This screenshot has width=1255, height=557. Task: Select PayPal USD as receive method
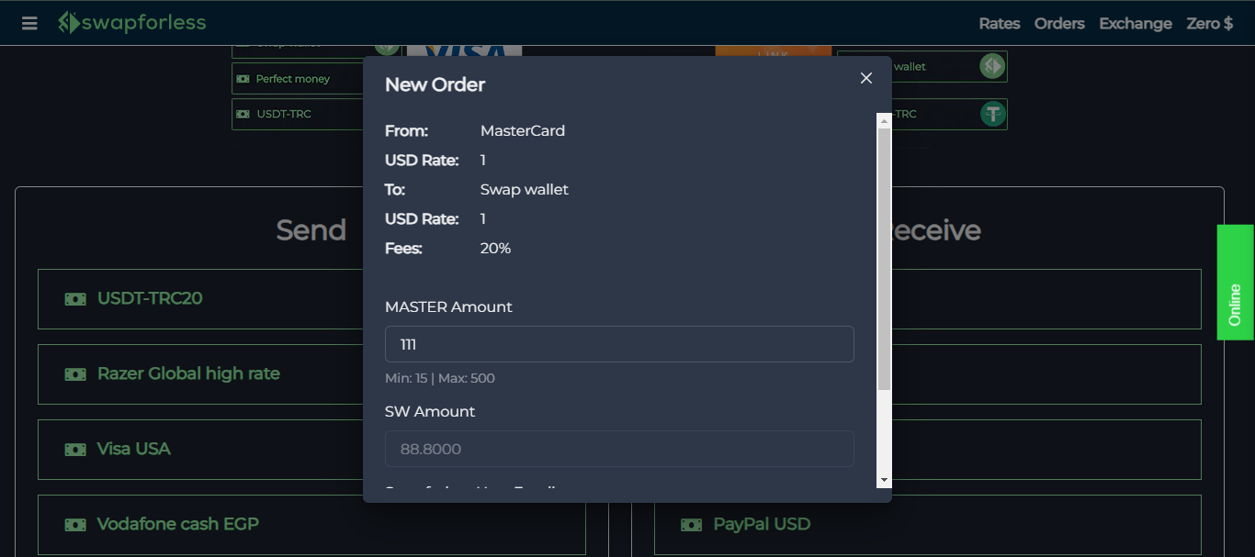[x=762, y=524]
